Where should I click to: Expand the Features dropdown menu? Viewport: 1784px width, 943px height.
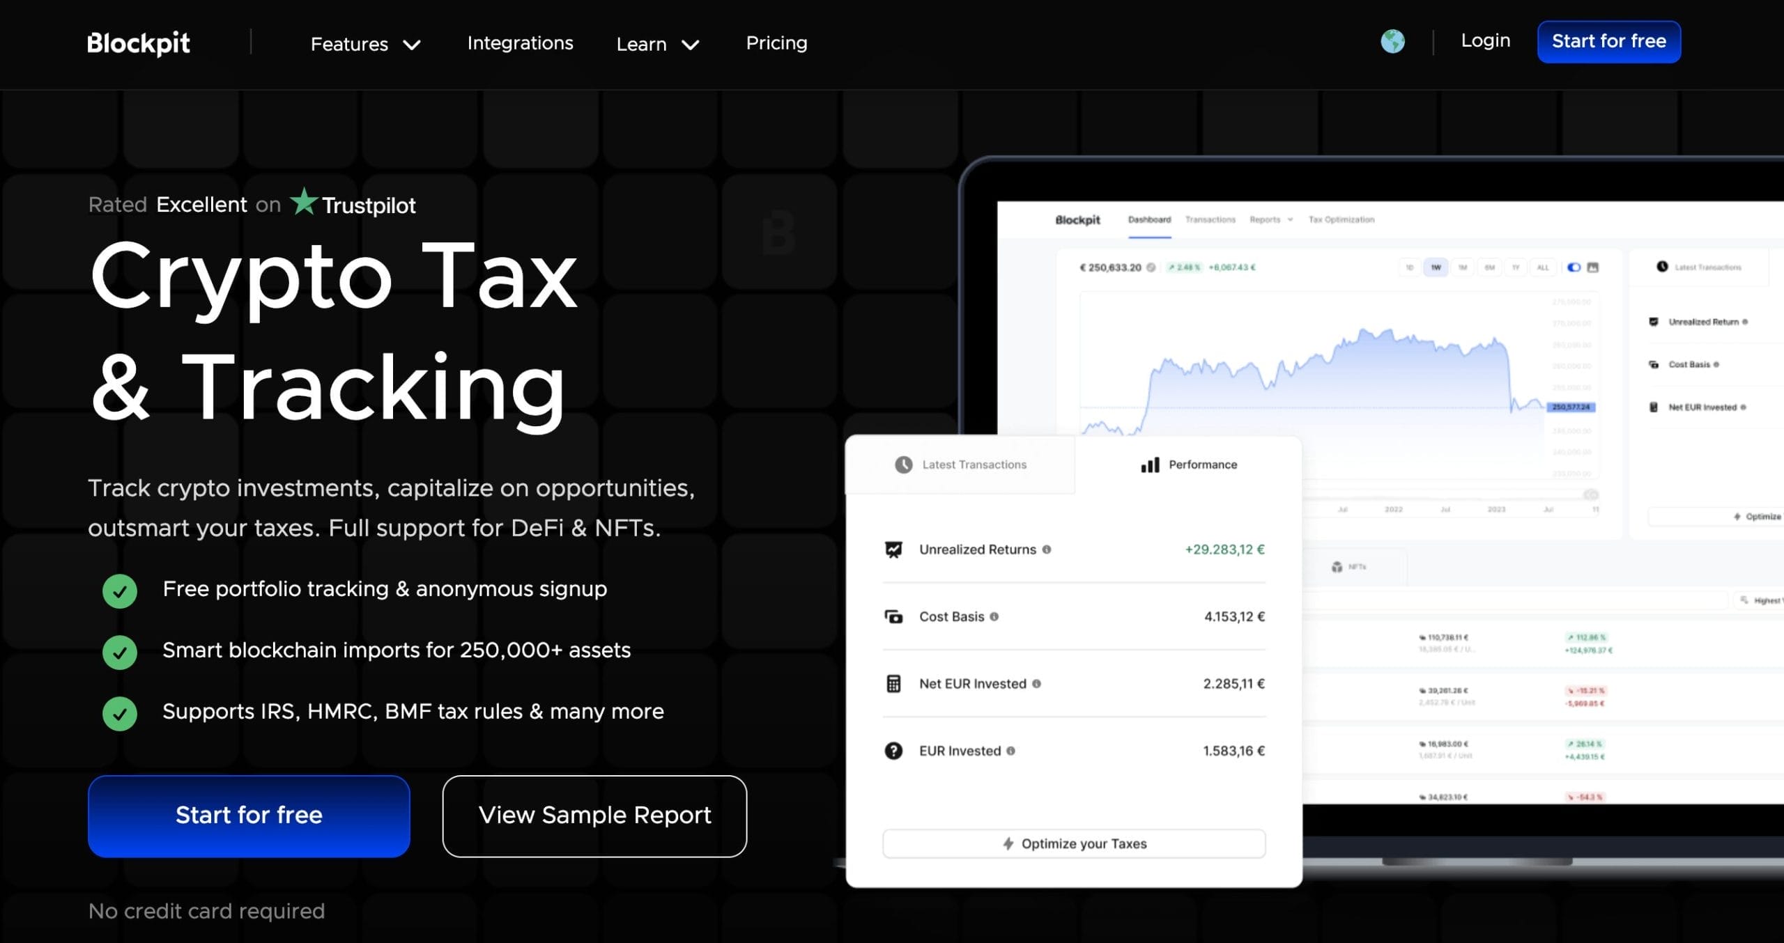tap(366, 44)
